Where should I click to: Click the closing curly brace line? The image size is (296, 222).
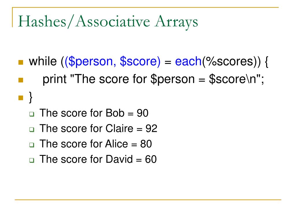pyautogui.click(x=31, y=97)
